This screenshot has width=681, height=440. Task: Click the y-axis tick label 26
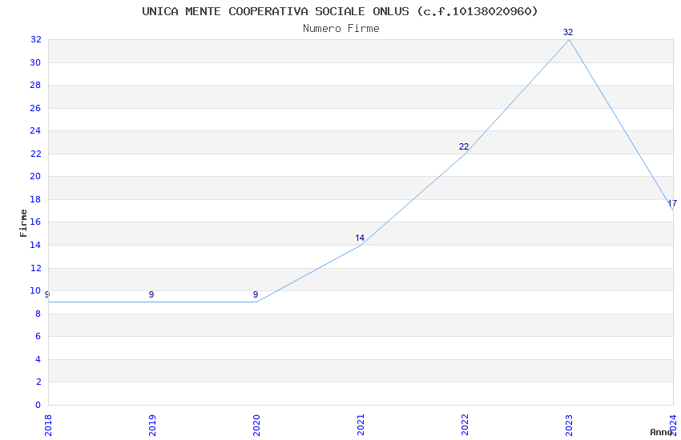click(35, 108)
